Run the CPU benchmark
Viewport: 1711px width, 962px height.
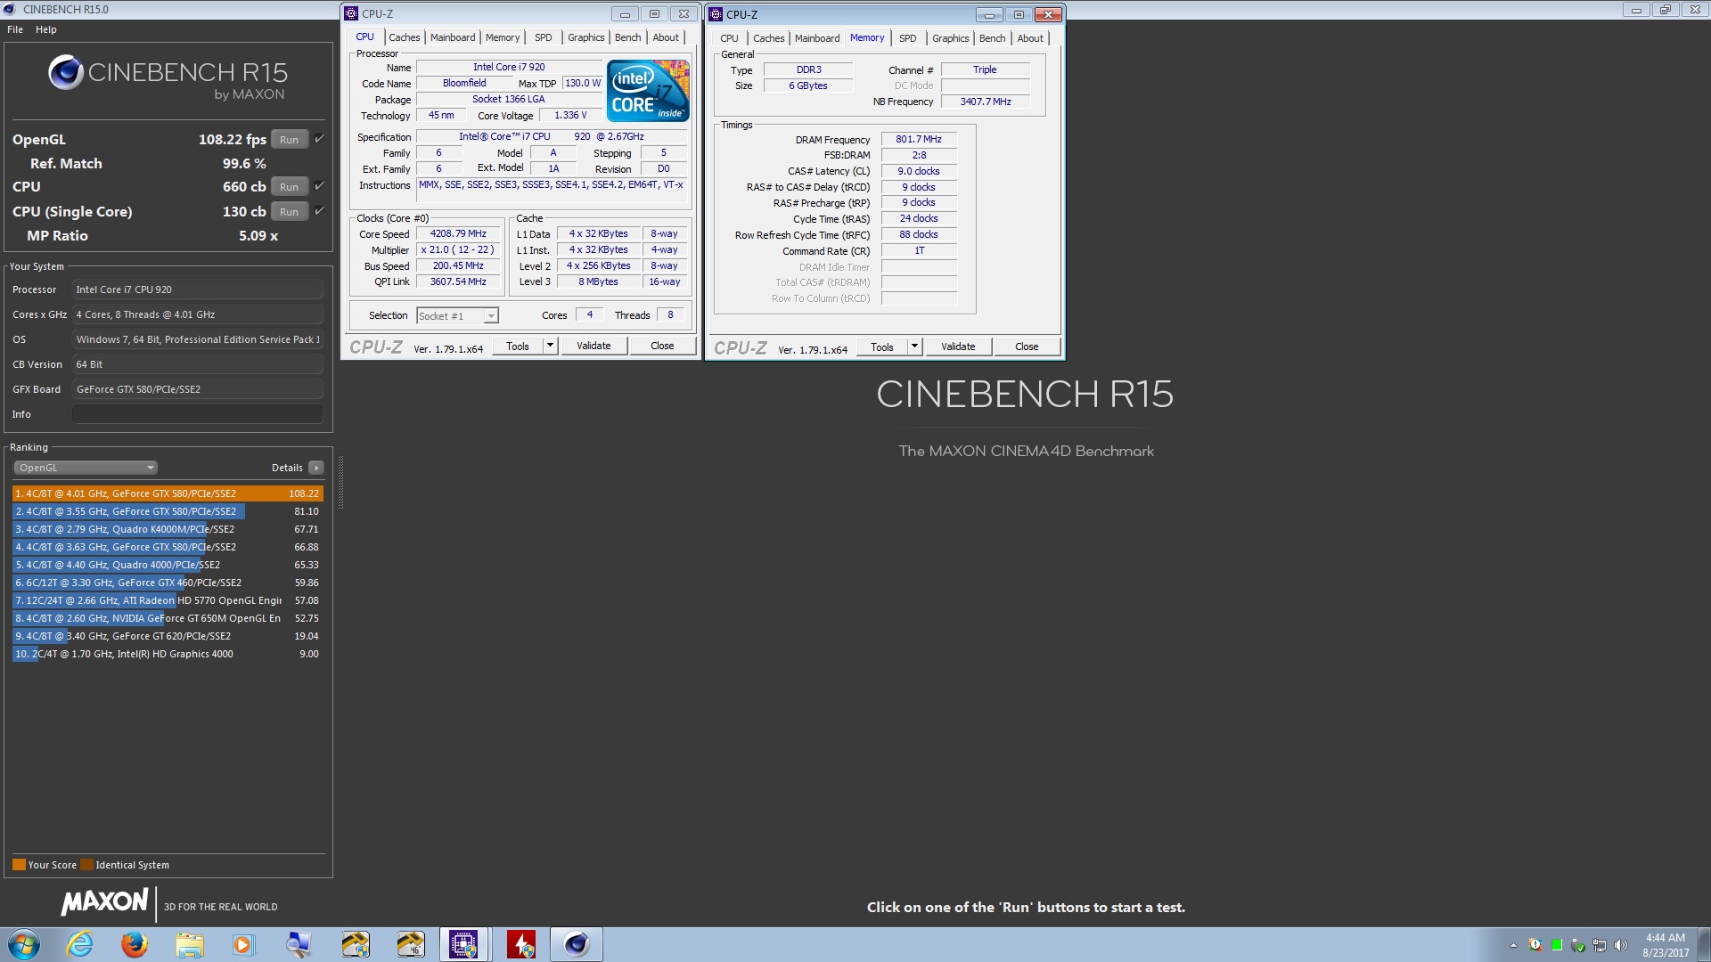pos(289,186)
